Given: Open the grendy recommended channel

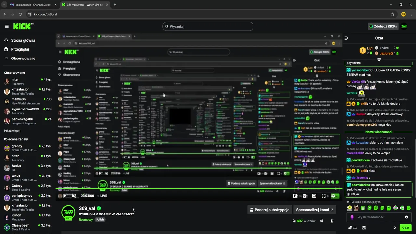Looking at the screenshot, I should pos(28,148).
